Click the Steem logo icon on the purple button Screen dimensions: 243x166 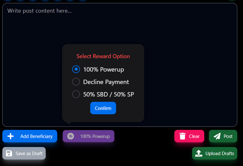pyautogui.click(x=71, y=136)
